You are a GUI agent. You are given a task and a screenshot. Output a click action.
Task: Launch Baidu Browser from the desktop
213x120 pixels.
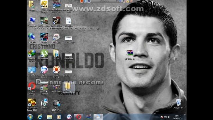tap(44, 72)
